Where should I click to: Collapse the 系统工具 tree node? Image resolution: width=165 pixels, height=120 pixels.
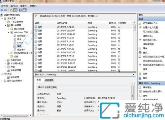(2, 18)
